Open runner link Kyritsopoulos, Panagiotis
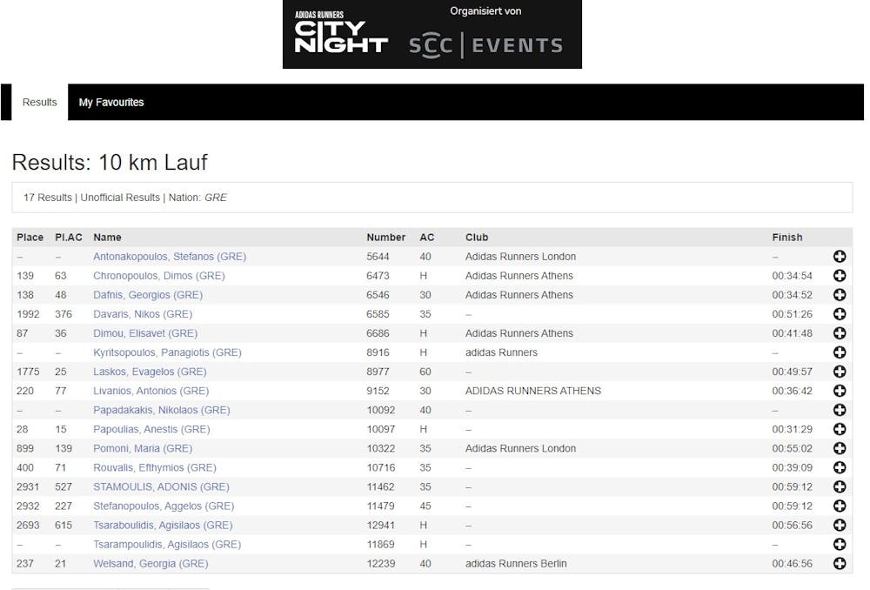Viewport: 870px width, 590px height. pos(167,352)
